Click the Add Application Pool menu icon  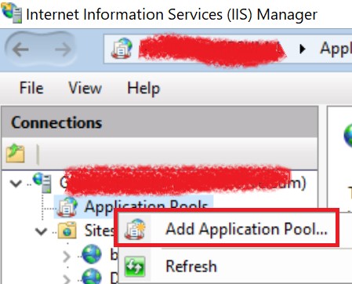(135, 229)
